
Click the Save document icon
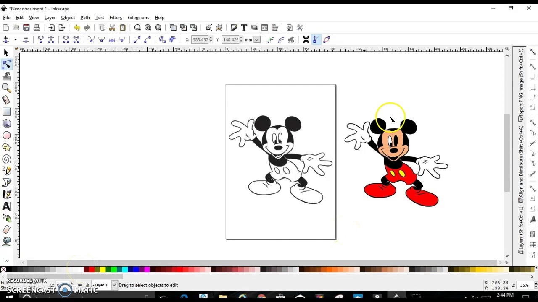click(26, 28)
